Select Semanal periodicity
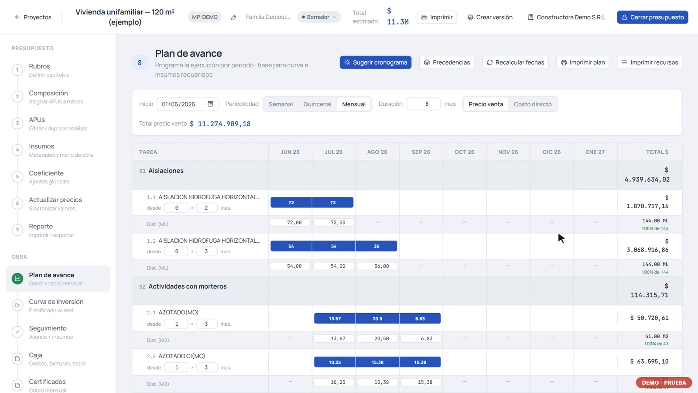 281,104
